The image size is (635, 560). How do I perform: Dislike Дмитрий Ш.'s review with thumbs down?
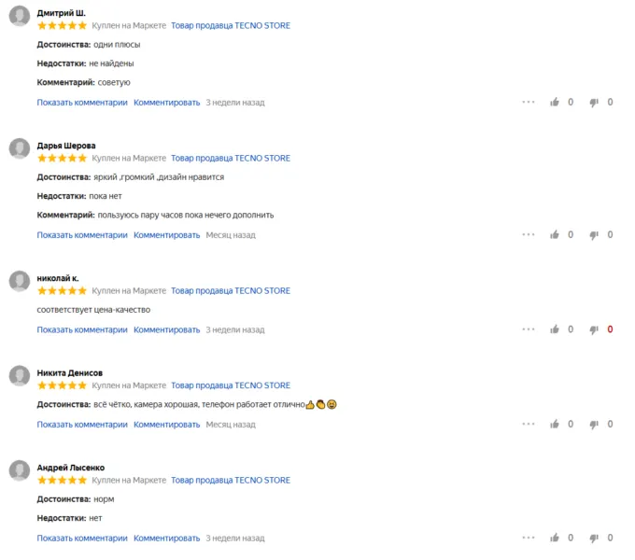pyautogui.click(x=593, y=103)
